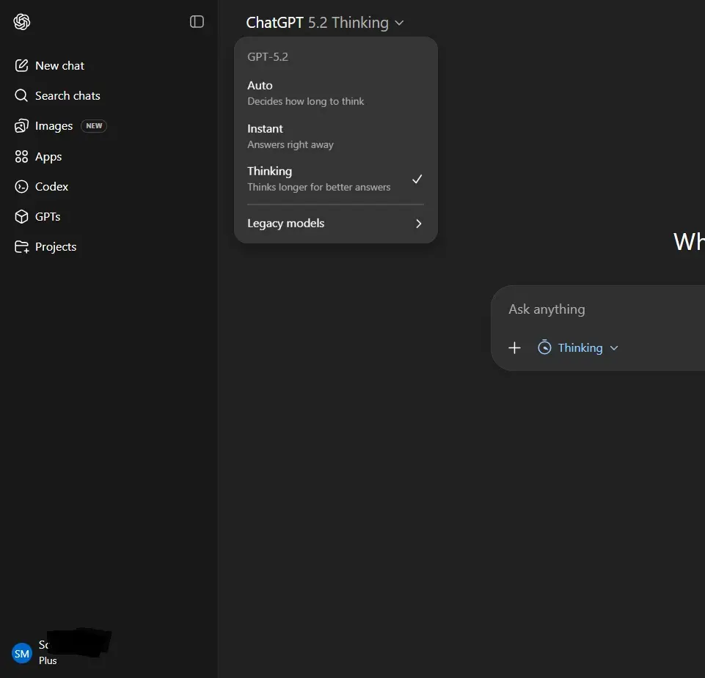Viewport: 705px width, 678px height.
Task: Click the plus attach icon in composer
Action: (514, 347)
